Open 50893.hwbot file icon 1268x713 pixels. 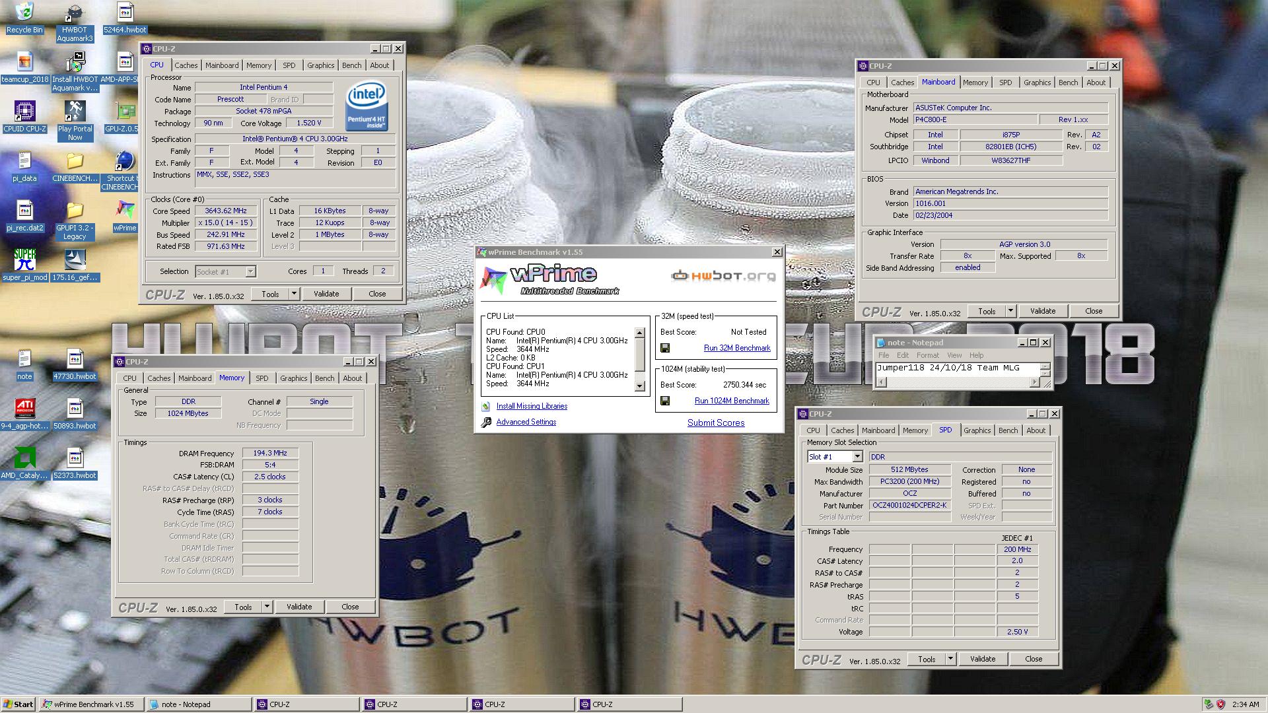75,414
